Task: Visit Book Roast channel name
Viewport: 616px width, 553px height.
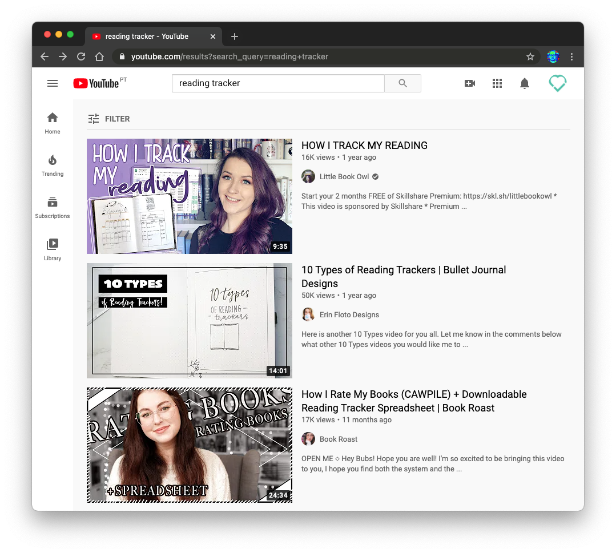Action: point(338,439)
